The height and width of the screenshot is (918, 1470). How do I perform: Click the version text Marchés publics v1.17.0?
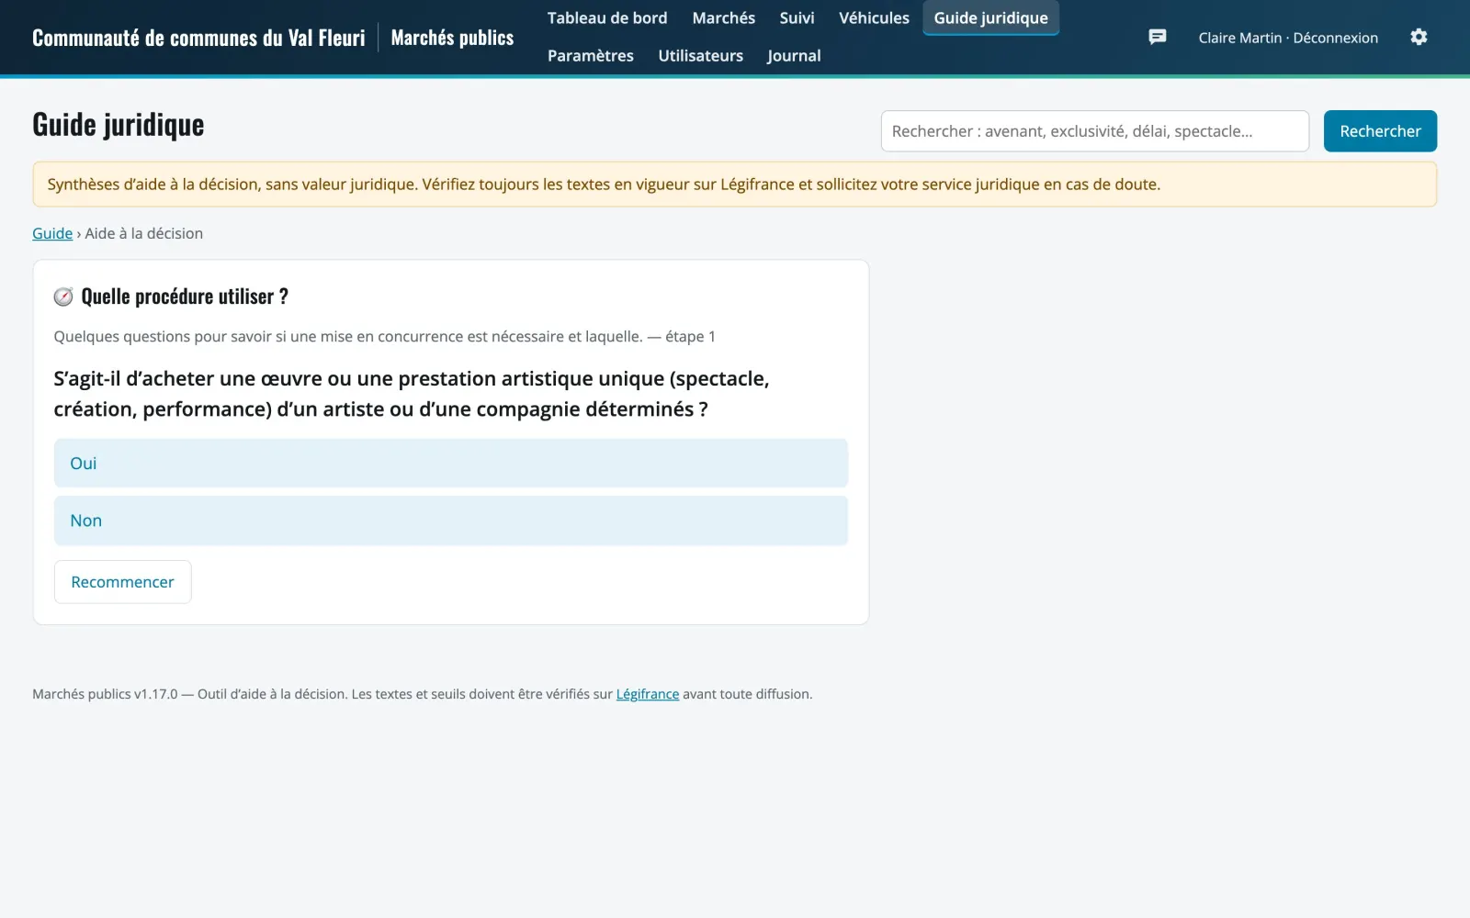[x=105, y=694]
